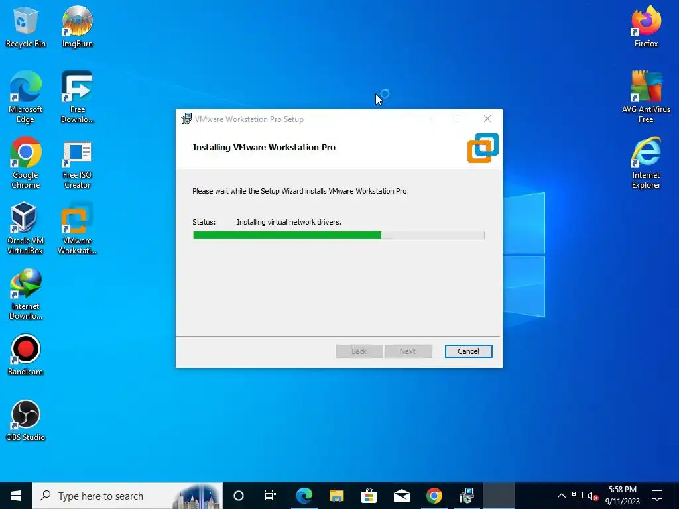Open the Recycle Bin desktop icon
679x509 pixels.
point(26,27)
